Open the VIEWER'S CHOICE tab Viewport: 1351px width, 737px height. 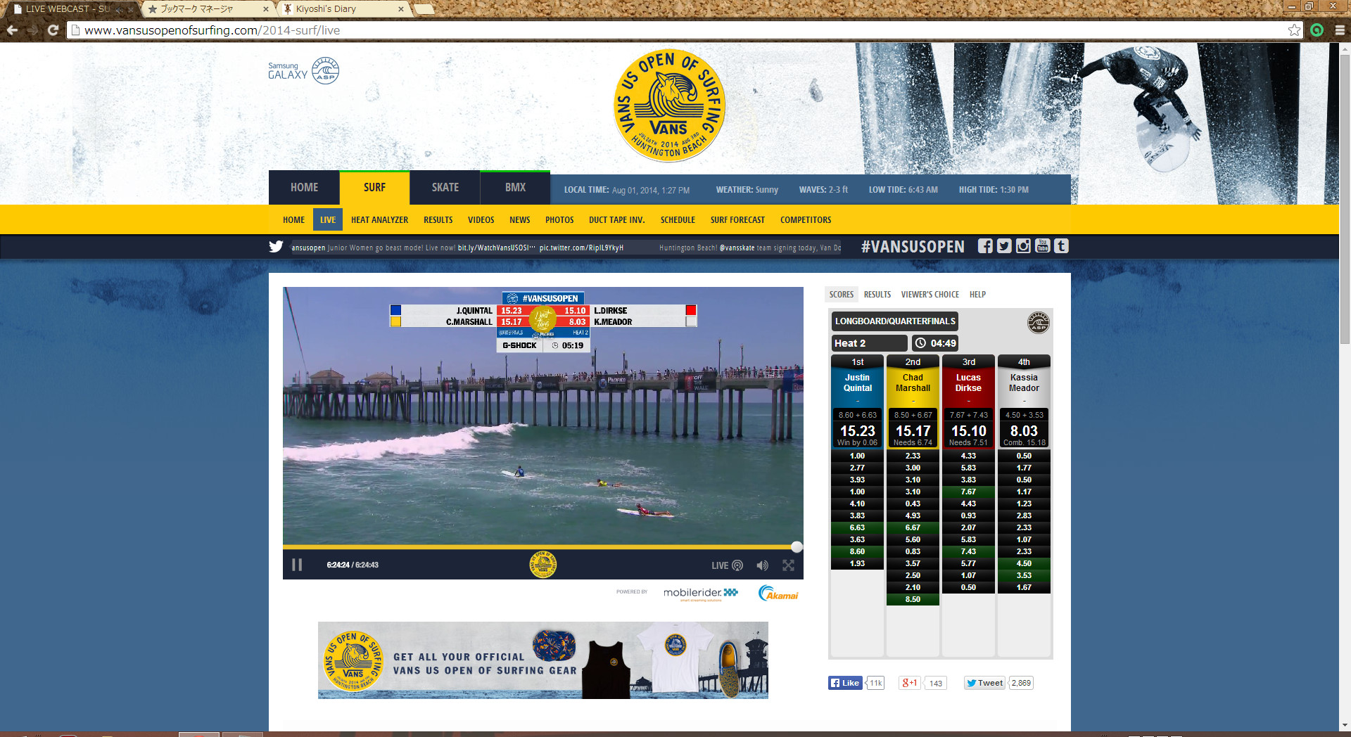point(930,295)
